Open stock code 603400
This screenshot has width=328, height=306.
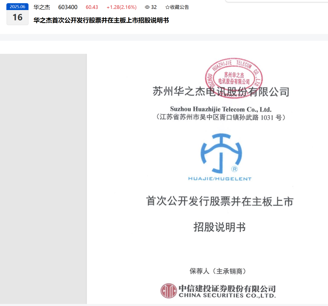(68, 7)
